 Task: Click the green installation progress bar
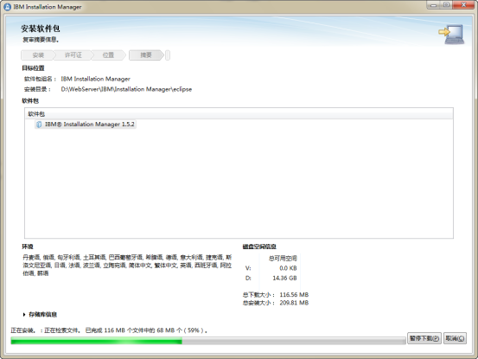(x=208, y=341)
